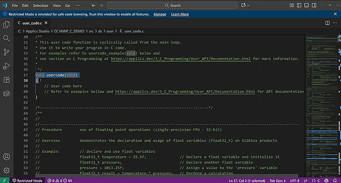This screenshot has height=183, width=341.
Task: Change Tab Size: 4 setting
Action: [x=277, y=180]
